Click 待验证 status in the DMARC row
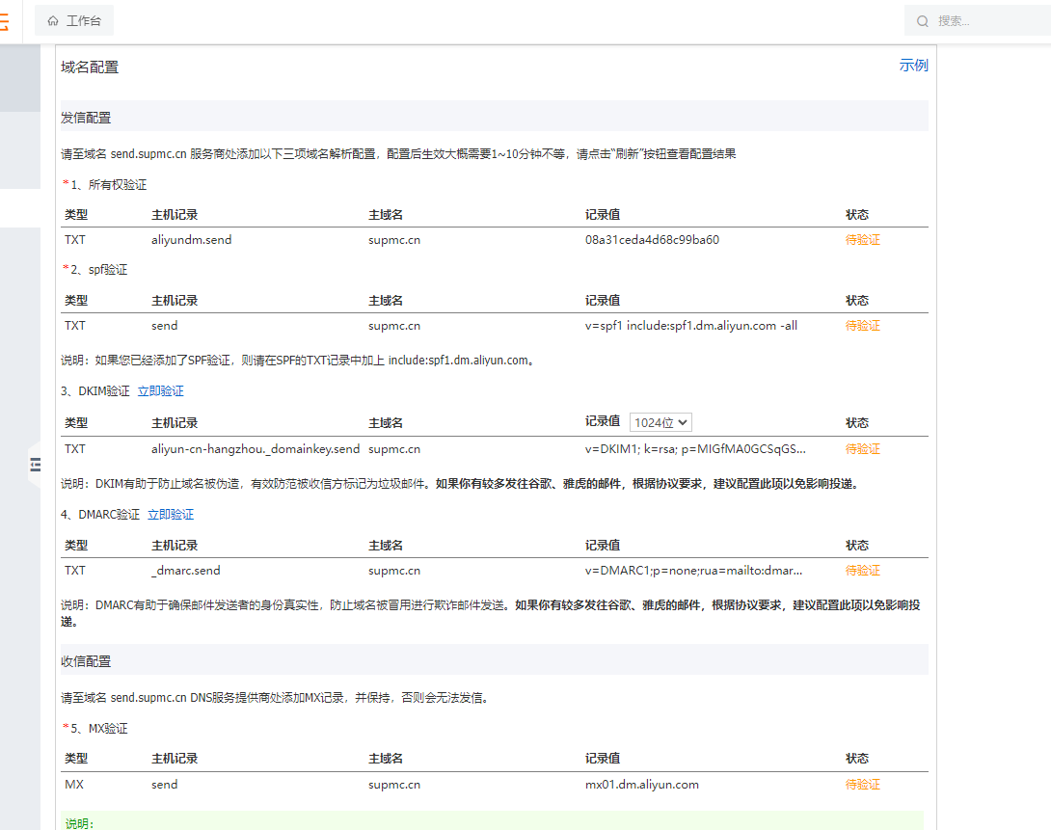The image size is (1051, 830). (x=863, y=571)
